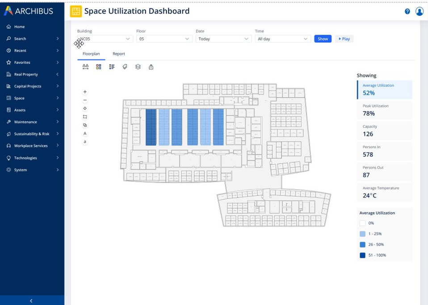
Task: Zoom out with the minus button
Action: (85, 100)
